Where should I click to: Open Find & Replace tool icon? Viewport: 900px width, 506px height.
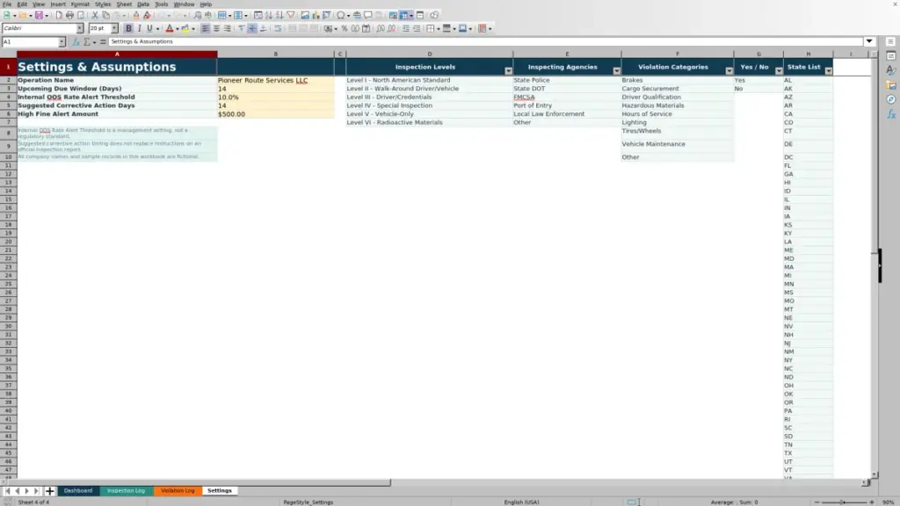coord(198,16)
